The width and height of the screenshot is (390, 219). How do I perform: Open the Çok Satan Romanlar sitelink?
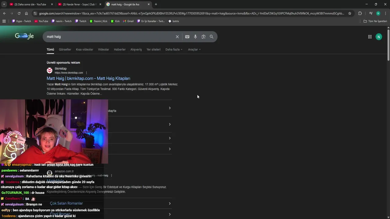(x=66, y=203)
